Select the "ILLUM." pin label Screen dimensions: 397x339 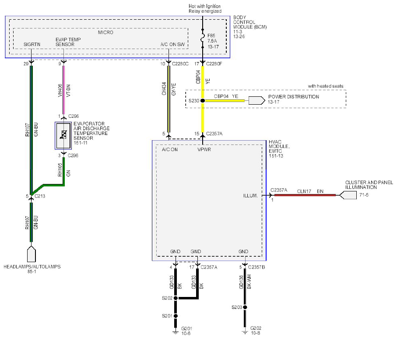pyautogui.click(x=250, y=196)
